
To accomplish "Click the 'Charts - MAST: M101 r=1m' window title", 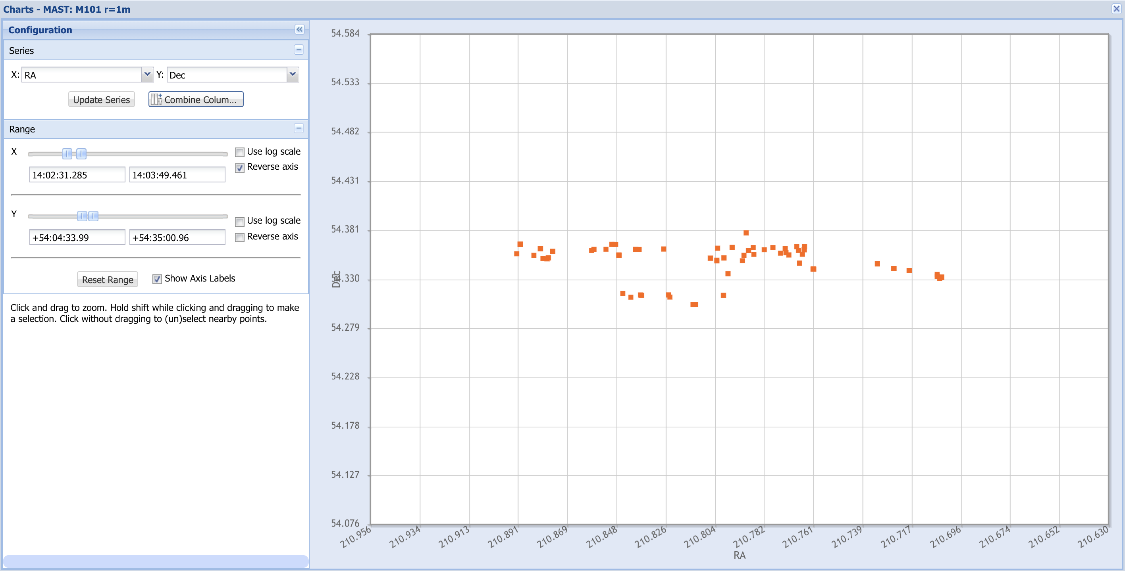I will pyautogui.click(x=67, y=9).
